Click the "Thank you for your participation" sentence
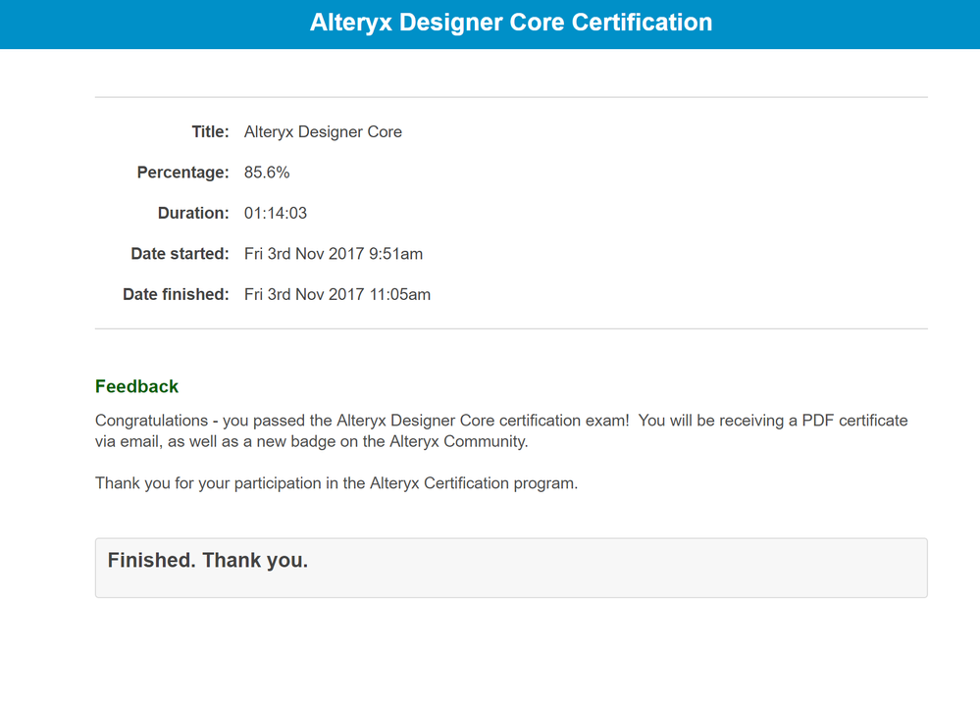Screen dimensions: 980x701 pyautogui.click(x=336, y=483)
